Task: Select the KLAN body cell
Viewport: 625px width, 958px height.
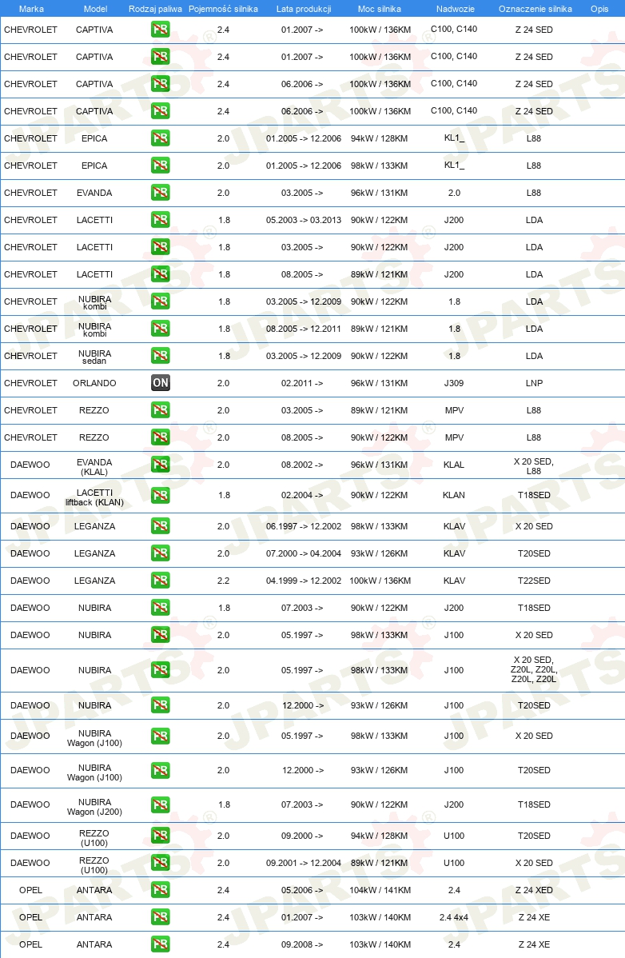Action: click(454, 495)
